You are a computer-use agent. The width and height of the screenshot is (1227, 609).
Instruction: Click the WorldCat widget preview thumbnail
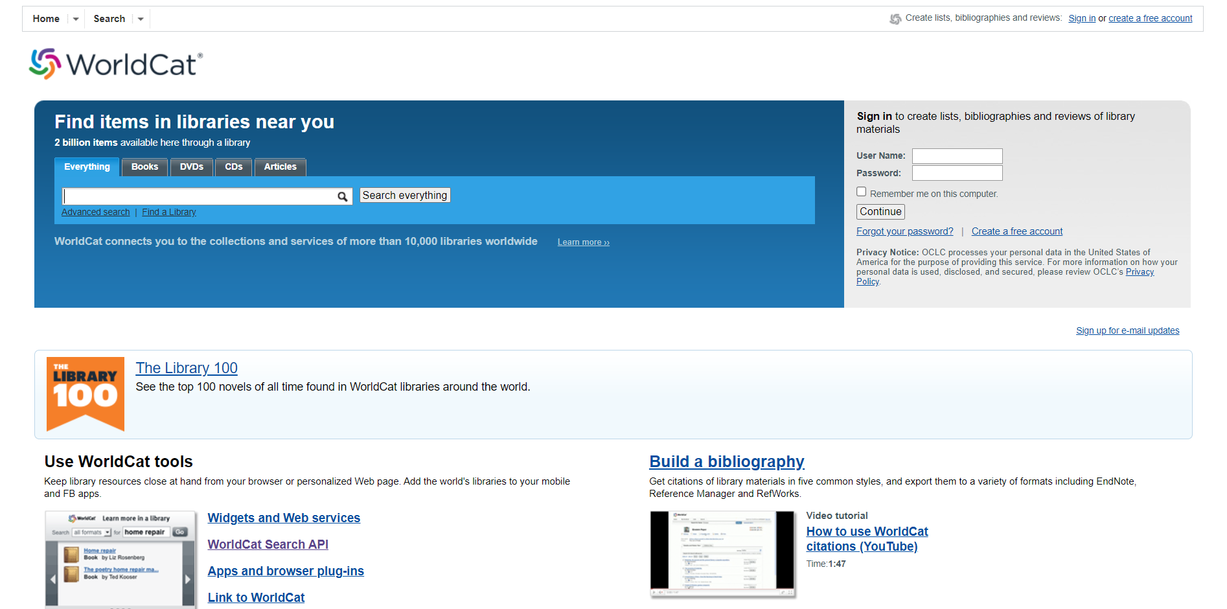120,560
